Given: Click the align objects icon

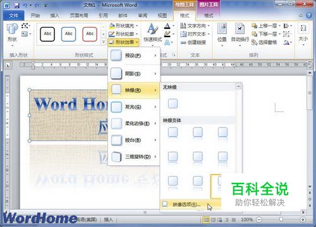Looking at the screenshot, I should (x=288, y=26).
